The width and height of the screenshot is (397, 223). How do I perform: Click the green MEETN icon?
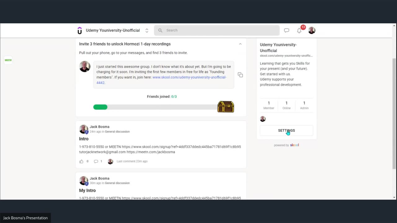[x=8, y=60]
